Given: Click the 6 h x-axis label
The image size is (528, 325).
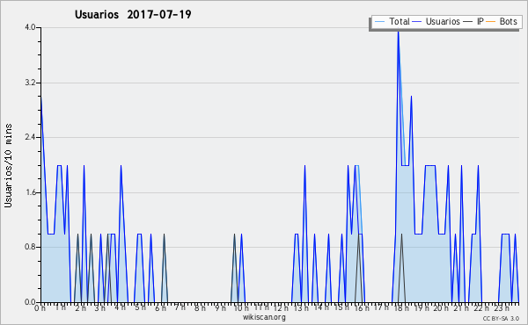Looking at the screenshot, I should (160, 308).
